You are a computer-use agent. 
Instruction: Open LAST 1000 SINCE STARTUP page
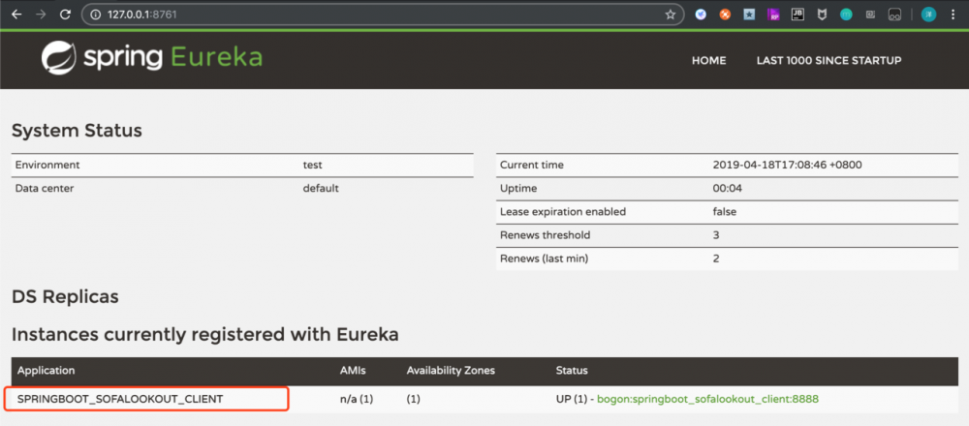828,60
